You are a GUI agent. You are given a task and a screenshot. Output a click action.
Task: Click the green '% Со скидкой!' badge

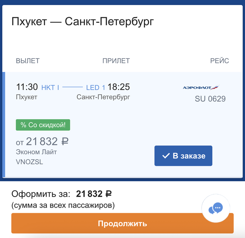tap(43, 125)
